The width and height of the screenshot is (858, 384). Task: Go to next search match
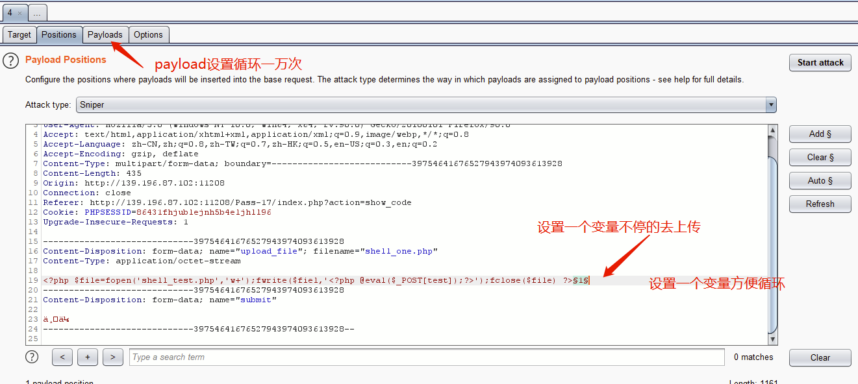[x=113, y=357]
